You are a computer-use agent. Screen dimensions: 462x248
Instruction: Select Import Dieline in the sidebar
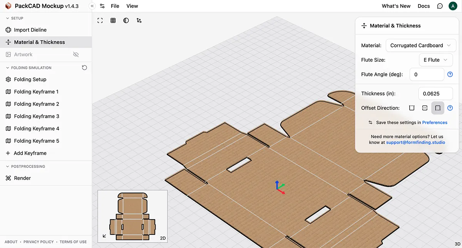pos(46,30)
